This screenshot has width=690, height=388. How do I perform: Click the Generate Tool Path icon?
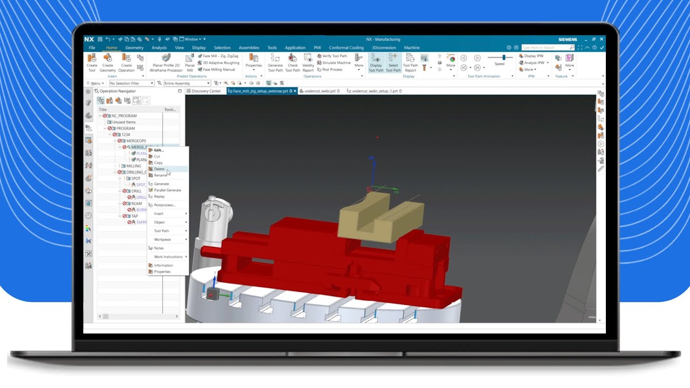275,59
